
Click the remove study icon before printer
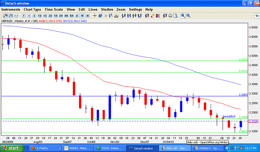click(165, 16)
